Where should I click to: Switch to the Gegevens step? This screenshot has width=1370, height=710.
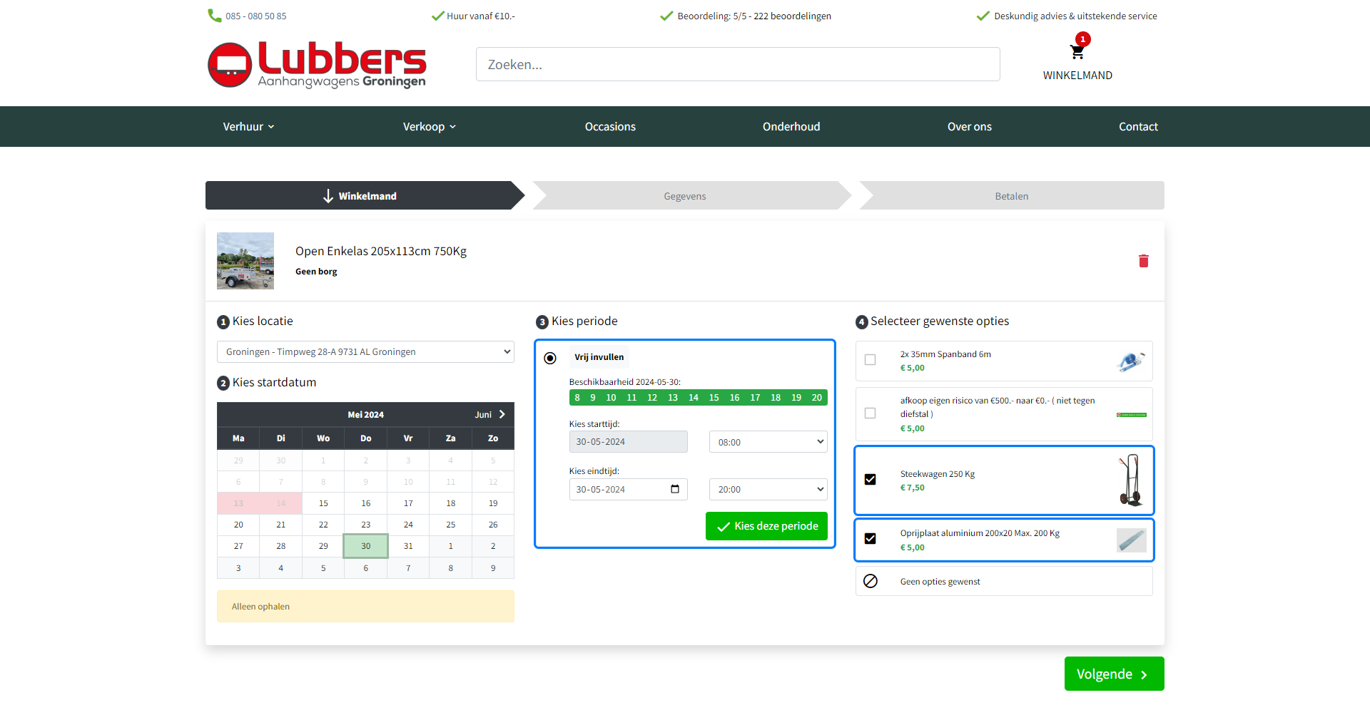[685, 195]
